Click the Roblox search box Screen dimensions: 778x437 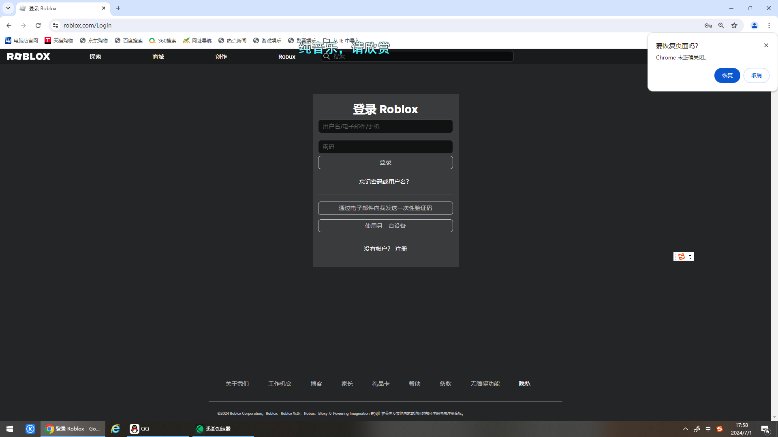pos(417,56)
